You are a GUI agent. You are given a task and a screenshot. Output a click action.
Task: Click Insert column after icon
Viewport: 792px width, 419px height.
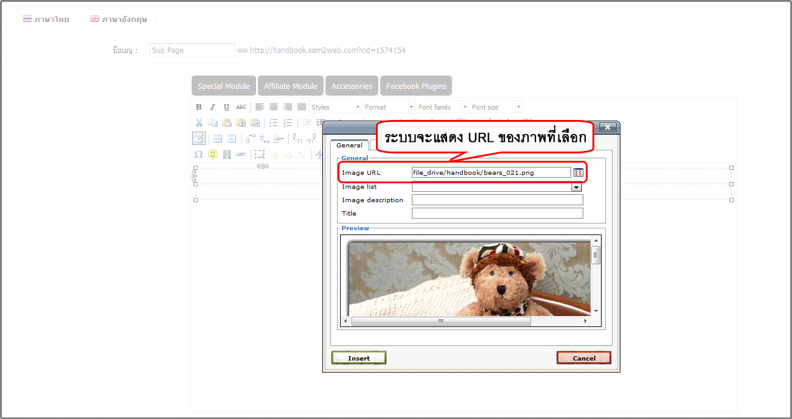click(311, 139)
